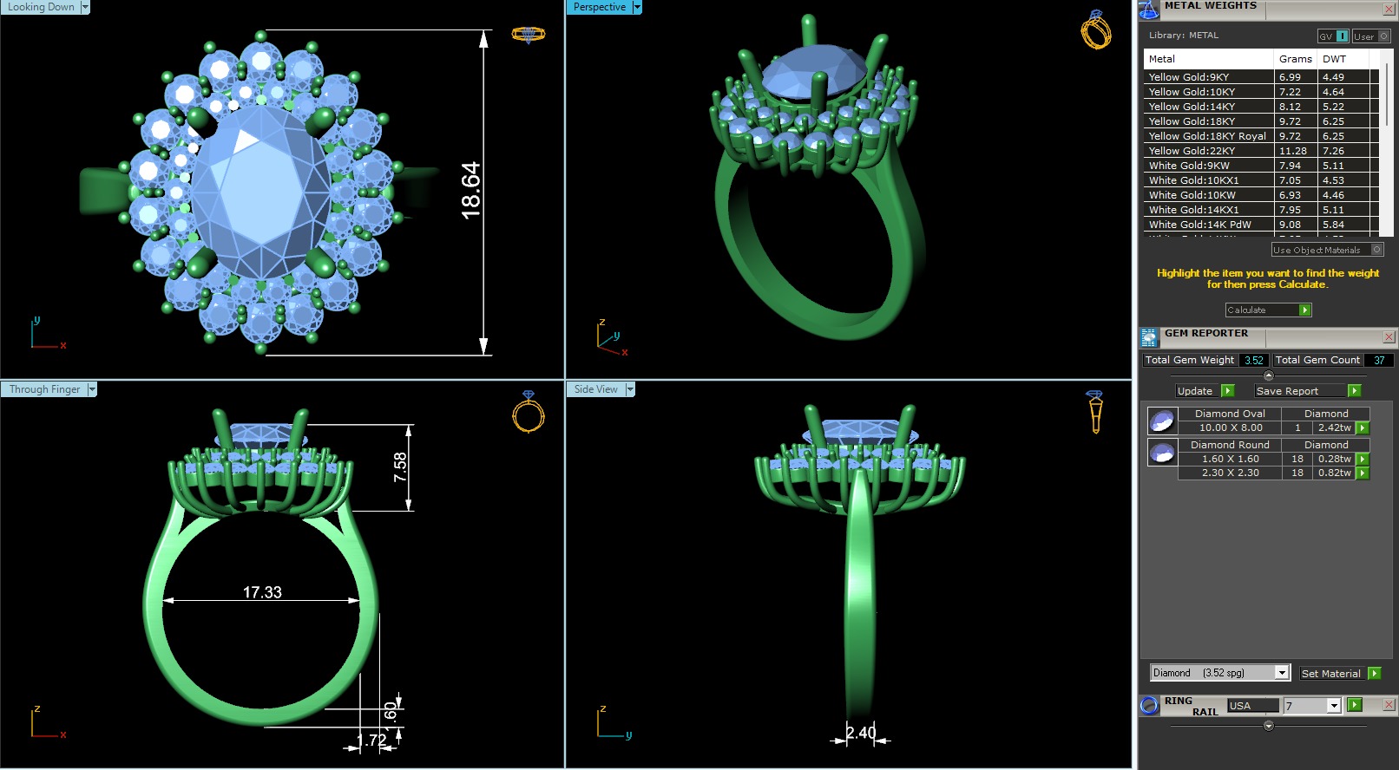
Task: Select the Yellow Gold:14KY row
Action: (x=1261, y=107)
